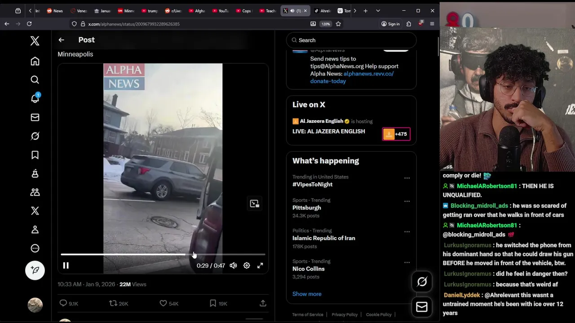The image size is (575, 323).
Task: Open the Pittsburgh trending topic
Action: [307, 208]
